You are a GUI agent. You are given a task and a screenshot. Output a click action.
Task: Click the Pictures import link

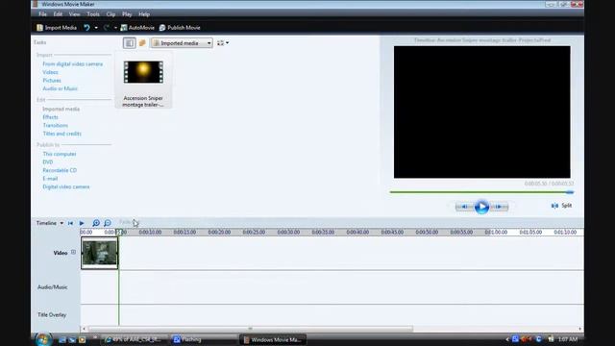tap(52, 81)
